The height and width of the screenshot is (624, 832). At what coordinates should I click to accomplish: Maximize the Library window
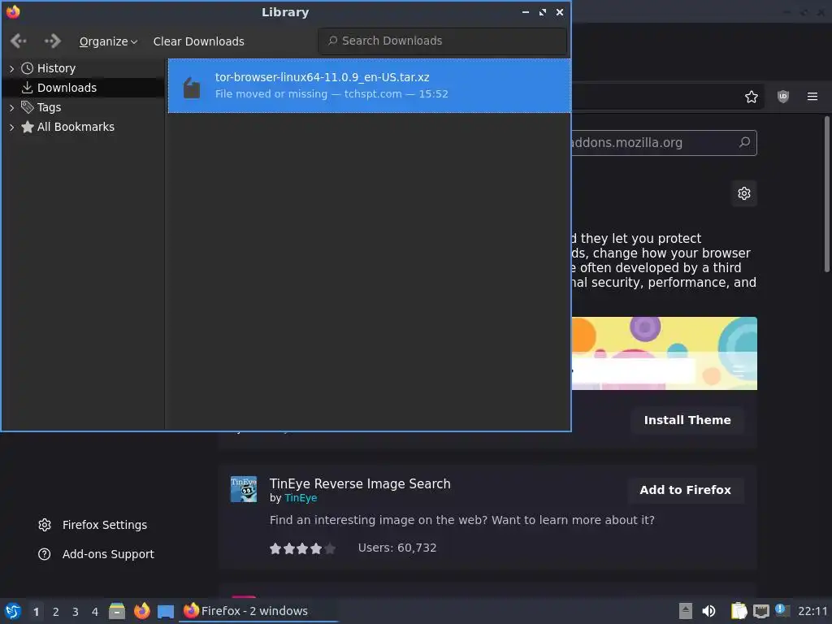click(542, 12)
